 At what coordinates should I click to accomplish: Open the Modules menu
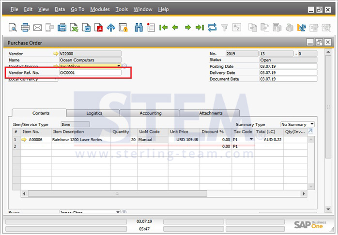pyautogui.click(x=100, y=9)
